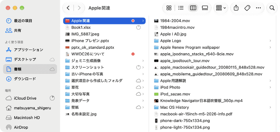Screen dimensions: 280x132
Task: Open ダウンロード in the sidebar
Action: click(30, 79)
